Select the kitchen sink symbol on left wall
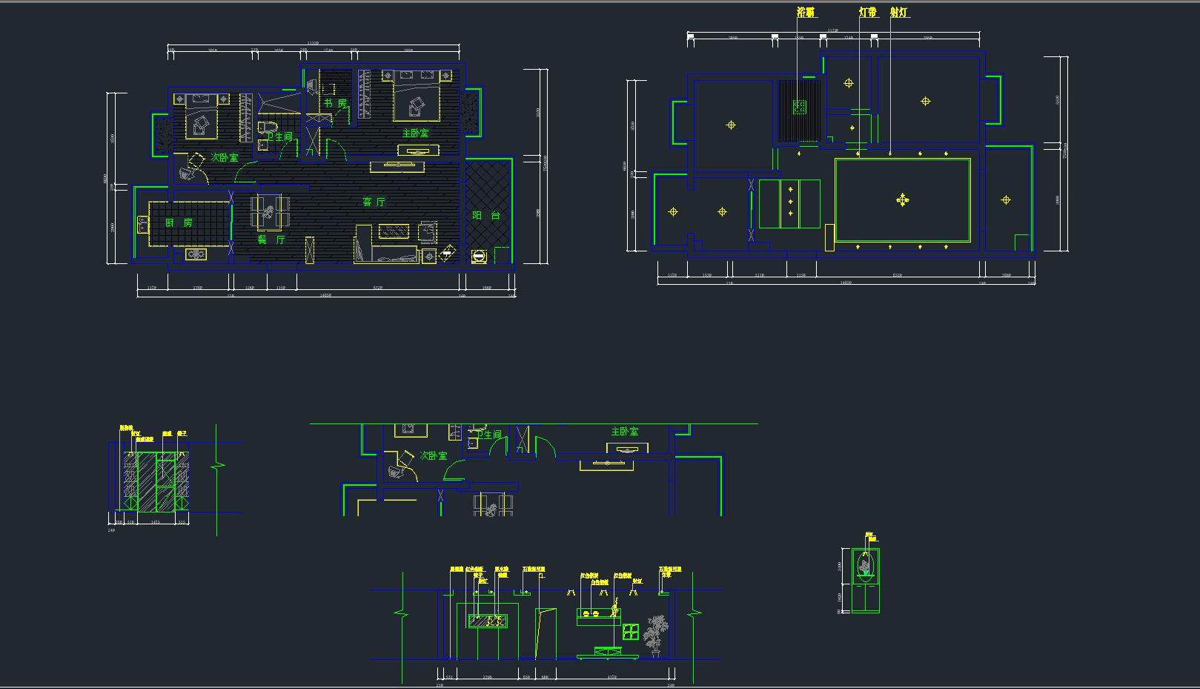The width and height of the screenshot is (1200, 689). coord(142,223)
